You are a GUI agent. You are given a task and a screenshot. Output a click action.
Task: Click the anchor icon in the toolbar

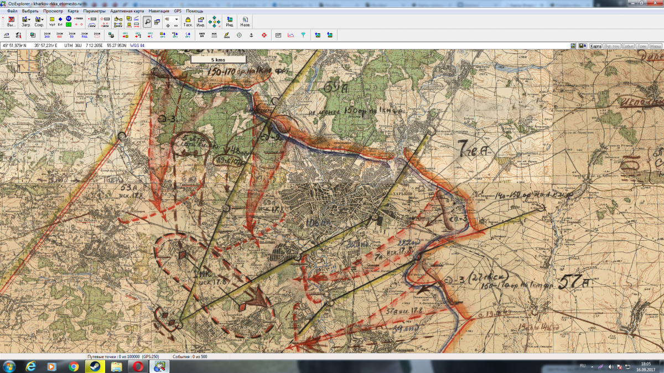[251, 35]
